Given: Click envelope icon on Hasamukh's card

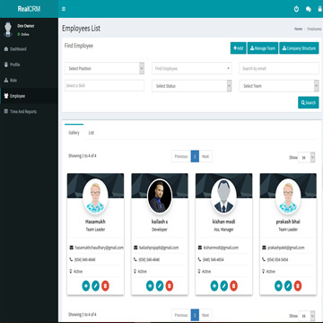Looking at the screenshot, I should [x=71, y=248].
